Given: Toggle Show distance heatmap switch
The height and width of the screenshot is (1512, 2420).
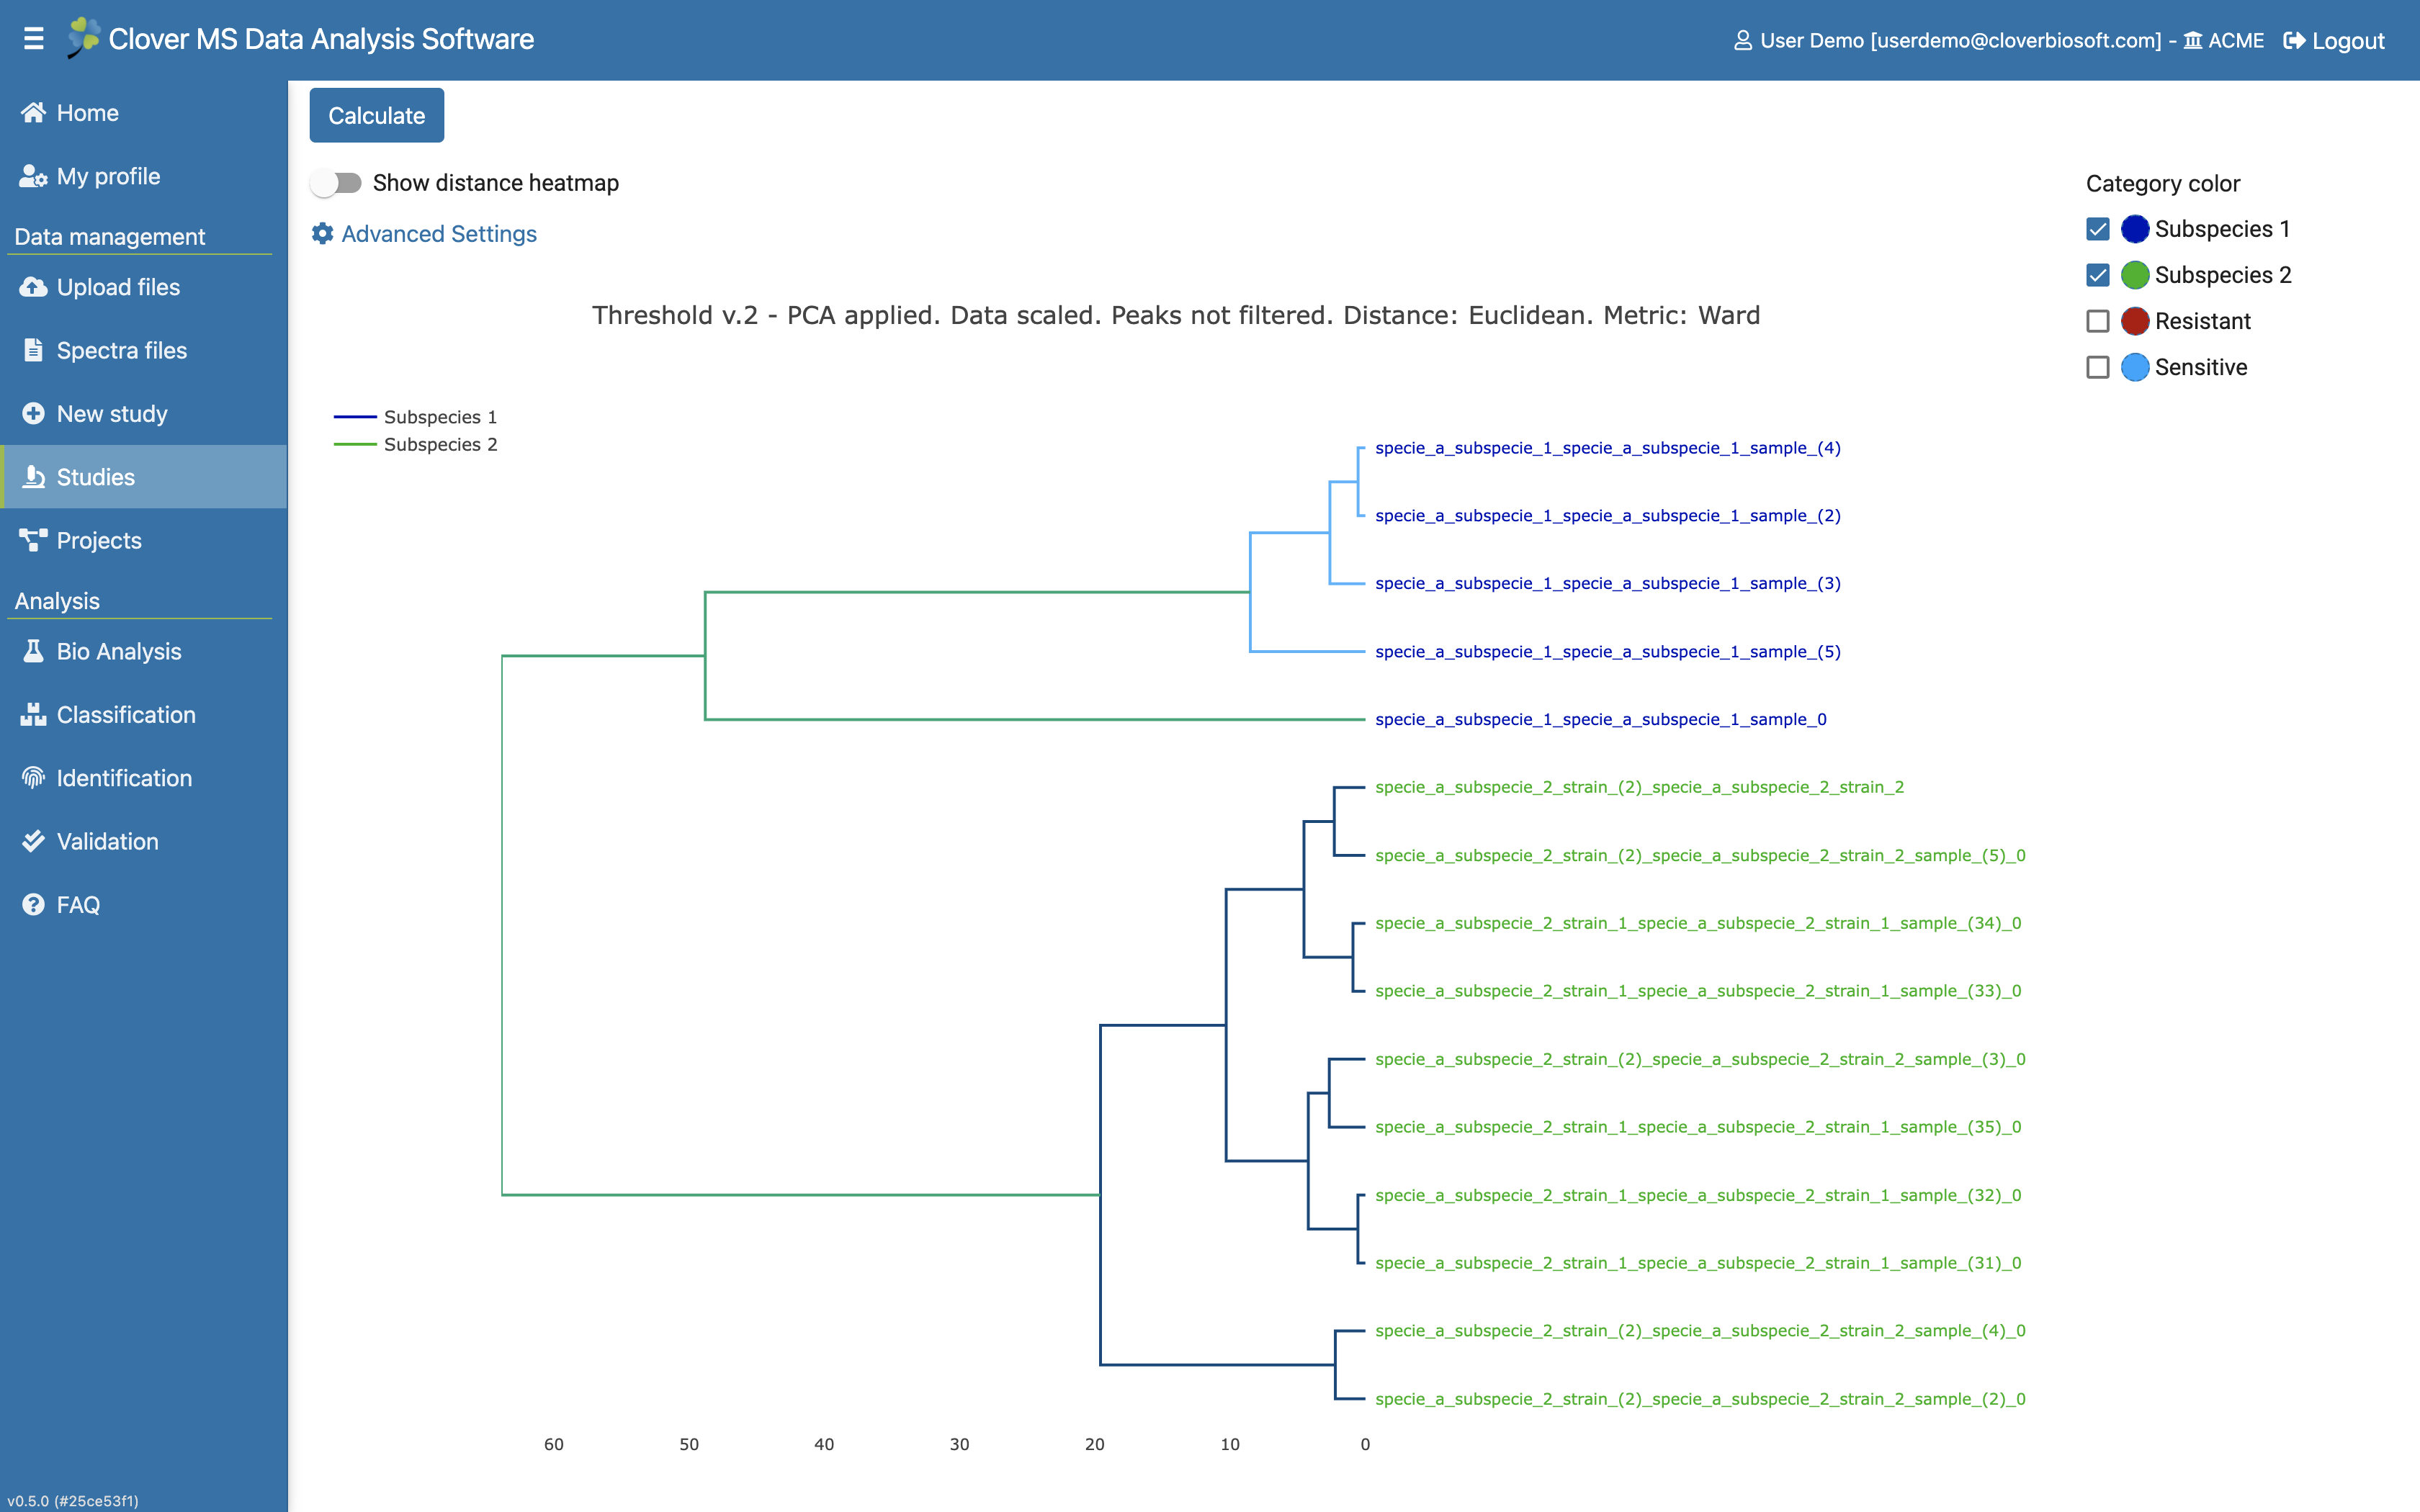Looking at the screenshot, I should coord(336,183).
